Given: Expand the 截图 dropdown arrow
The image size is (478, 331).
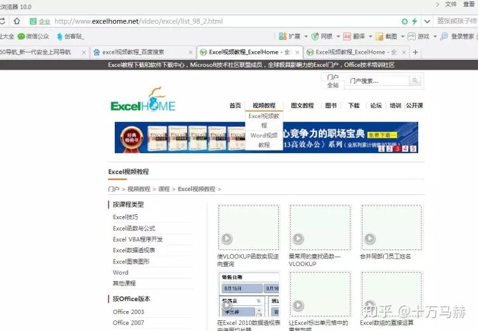Looking at the screenshot, I should point(403,36).
